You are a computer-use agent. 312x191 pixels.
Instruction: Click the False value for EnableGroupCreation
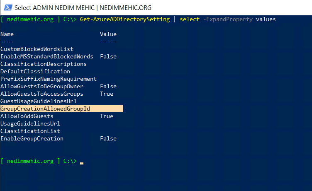pos(108,138)
